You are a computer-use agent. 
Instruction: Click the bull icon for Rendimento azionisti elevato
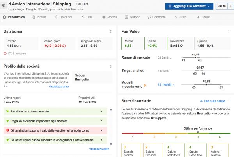click(8, 111)
